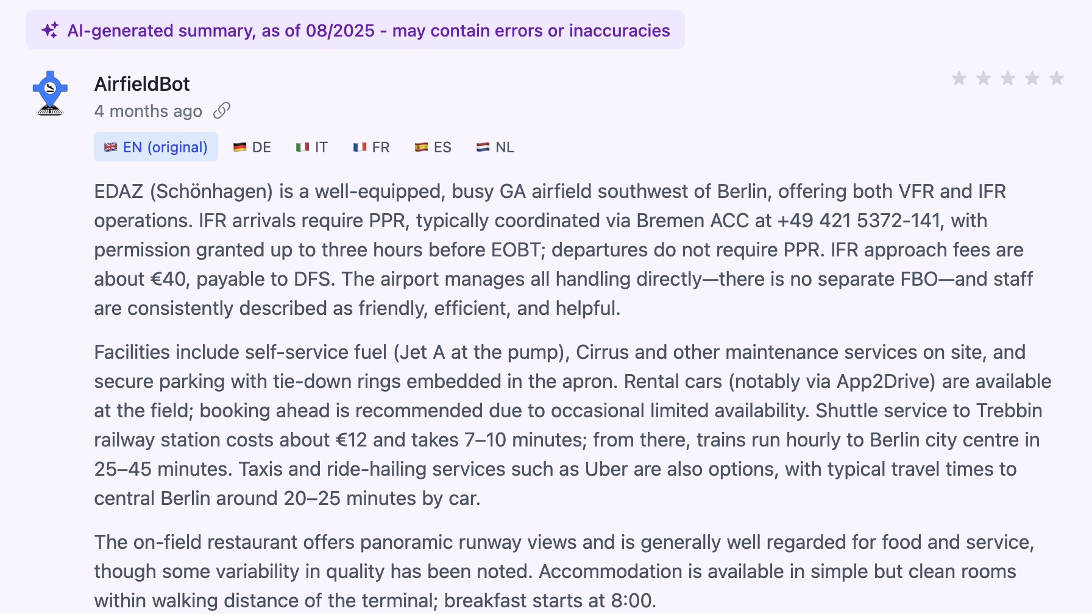Copy the review link using the chain icon
The height and width of the screenshot is (614, 1092).
(223, 110)
